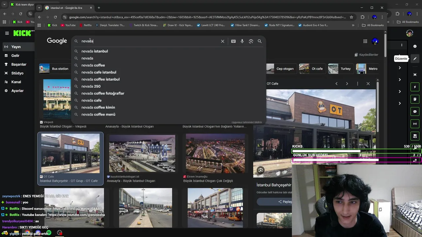
Task: Open the chat bubble icon in Kick panel
Action: coord(415,112)
